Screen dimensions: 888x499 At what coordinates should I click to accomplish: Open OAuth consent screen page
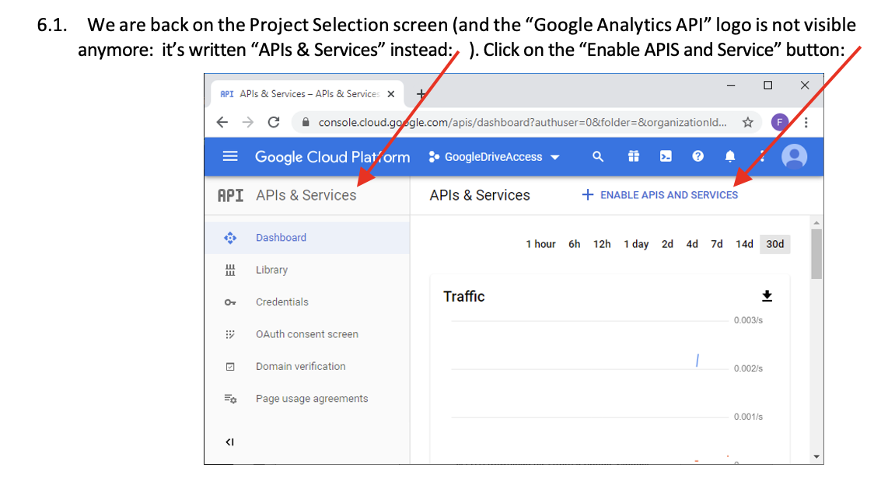click(306, 334)
